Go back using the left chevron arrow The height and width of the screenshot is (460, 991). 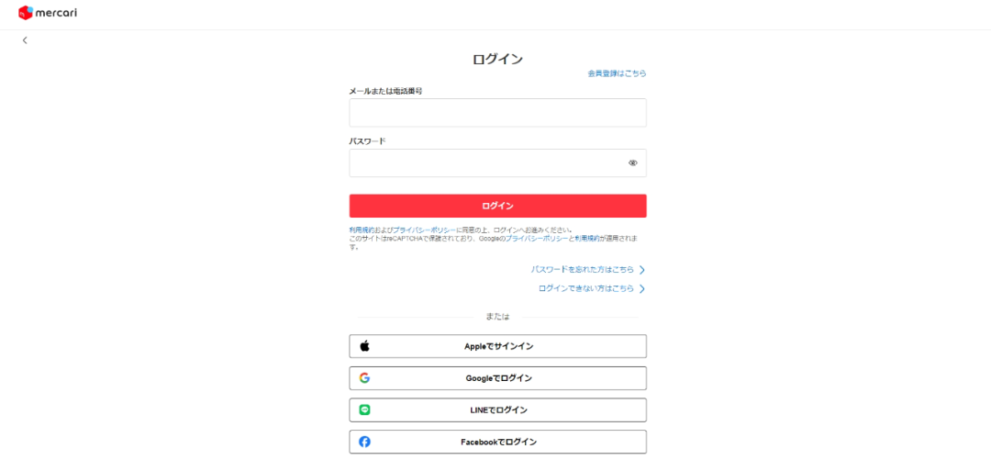click(25, 40)
